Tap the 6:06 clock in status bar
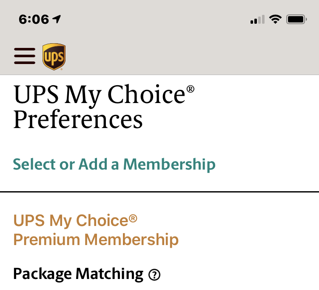This screenshot has width=319, height=290. click(34, 20)
